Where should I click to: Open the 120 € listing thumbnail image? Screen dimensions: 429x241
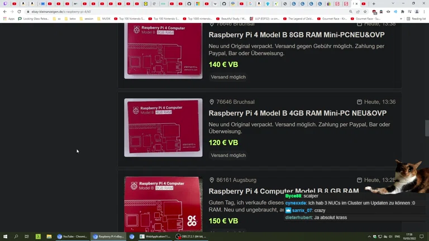point(163,128)
